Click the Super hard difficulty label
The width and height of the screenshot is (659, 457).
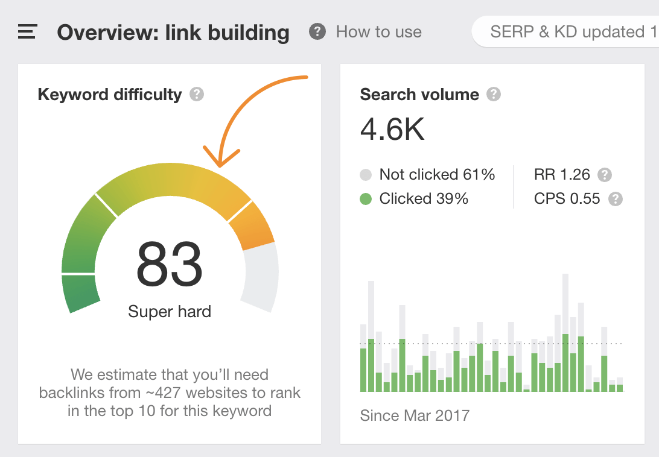[x=170, y=312]
